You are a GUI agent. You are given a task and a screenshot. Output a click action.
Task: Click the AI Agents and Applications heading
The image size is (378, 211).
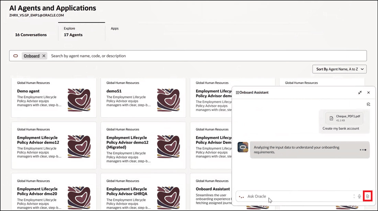pos(53,8)
